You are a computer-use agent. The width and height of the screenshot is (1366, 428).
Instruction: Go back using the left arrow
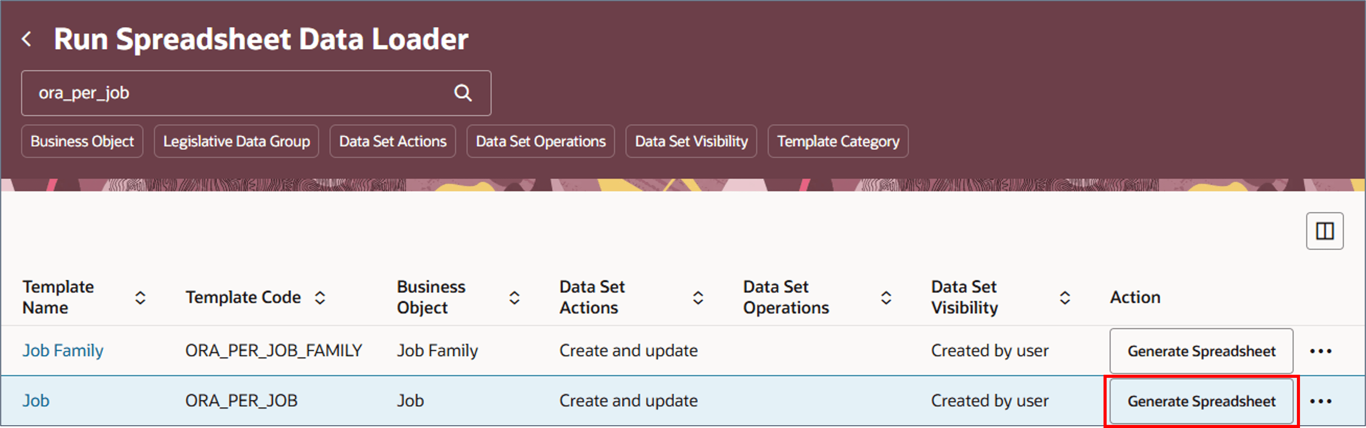[x=27, y=39]
